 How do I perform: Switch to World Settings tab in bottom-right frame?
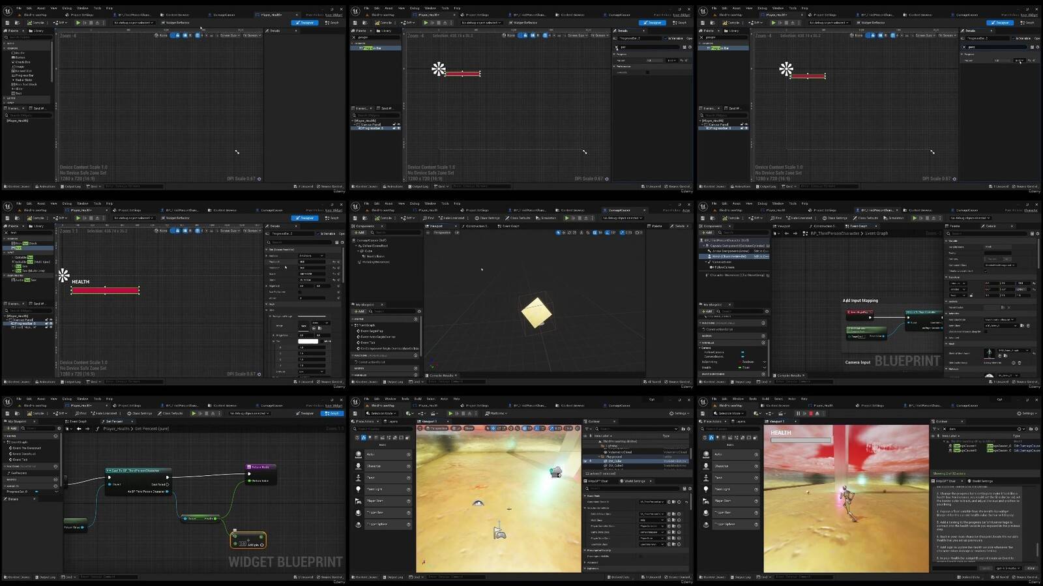click(979, 481)
